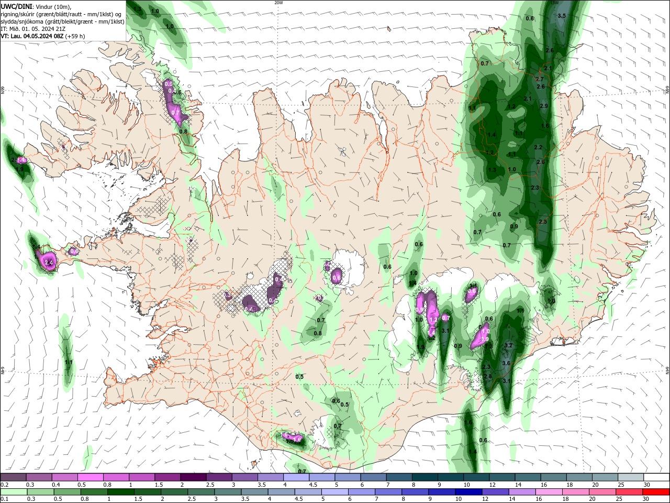This screenshot has width=670, height=503.
Task: Click the 20W longitude label
Action: (278, 3)
